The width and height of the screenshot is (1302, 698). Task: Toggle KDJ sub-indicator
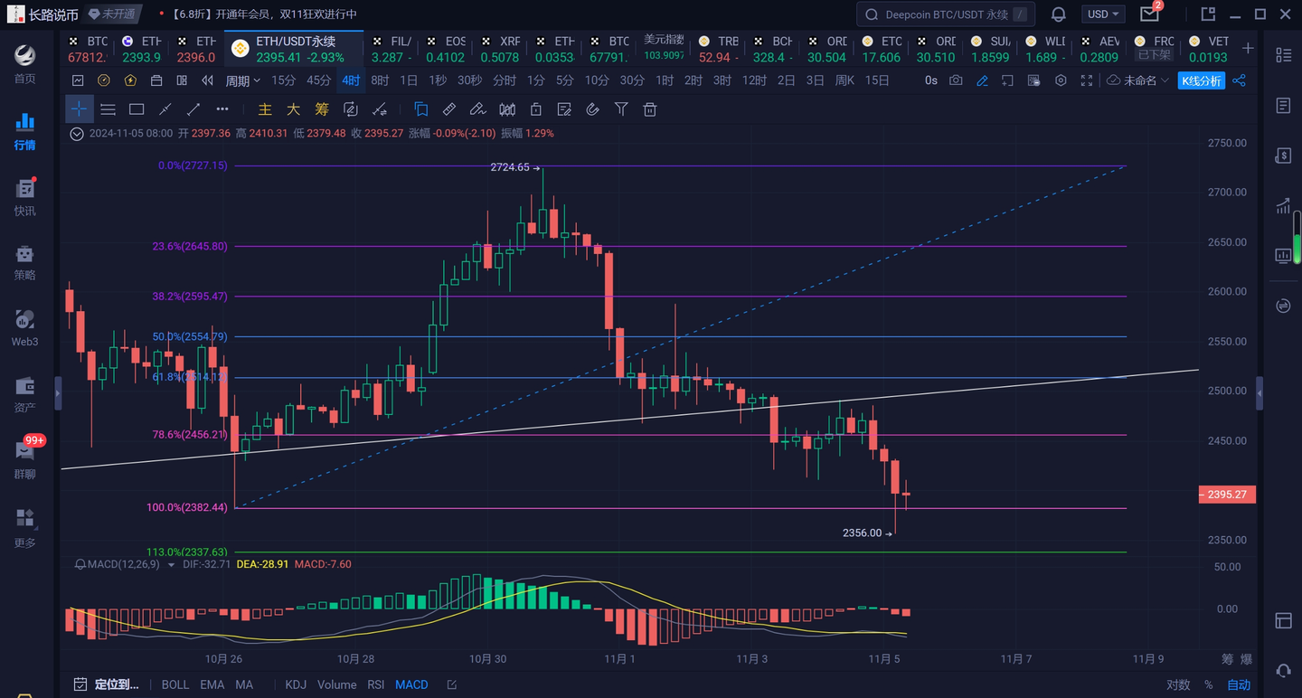(296, 684)
